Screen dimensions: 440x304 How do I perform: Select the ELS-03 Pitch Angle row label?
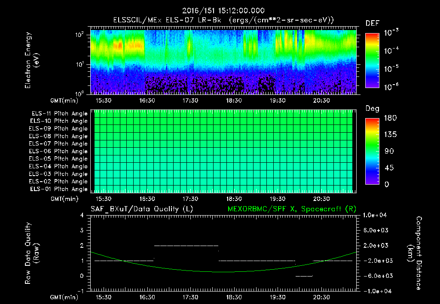[x=58, y=174]
